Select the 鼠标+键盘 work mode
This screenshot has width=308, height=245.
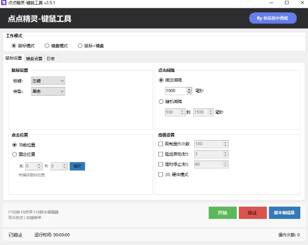91,46
